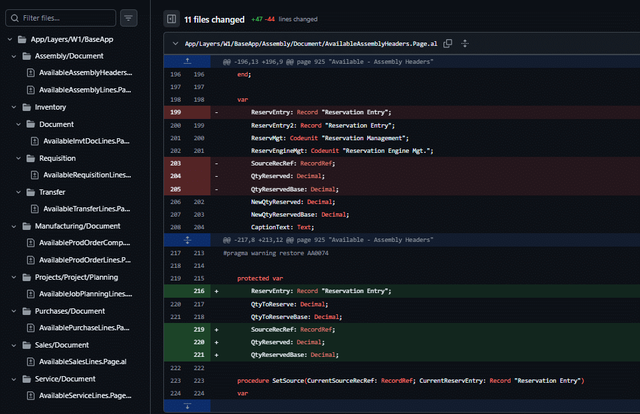Collapse the AvailableAssemblyHeaders.Page.al diff

(175, 43)
